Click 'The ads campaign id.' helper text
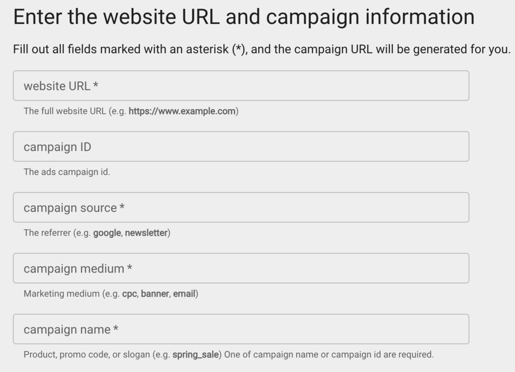515x372 pixels. tap(66, 172)
